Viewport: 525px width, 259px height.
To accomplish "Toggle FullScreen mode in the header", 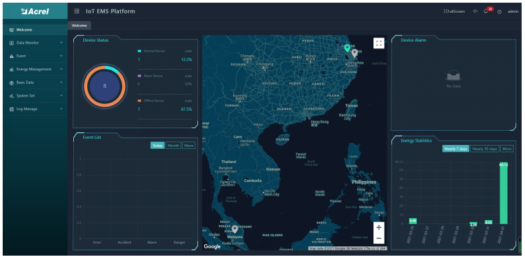I will click(x=454, y=11).
